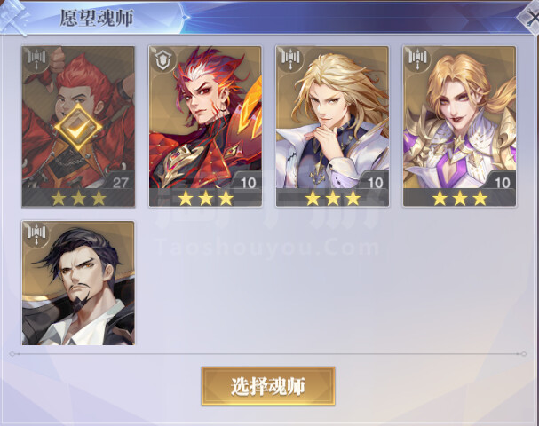Click the class icon on the black-haired bearded card
This screenshot has height=426, width=539.
click(x=36, y=234)
